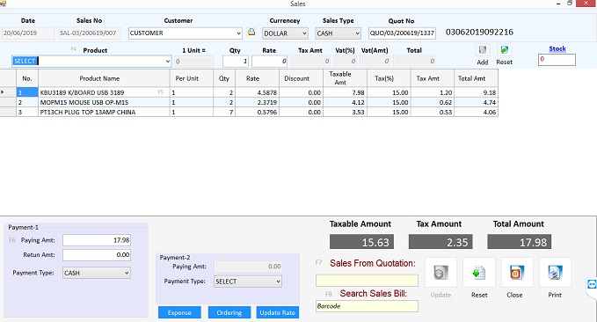Click the Discount column header
This screenshot has height=322, width=597.
point(302,78)
